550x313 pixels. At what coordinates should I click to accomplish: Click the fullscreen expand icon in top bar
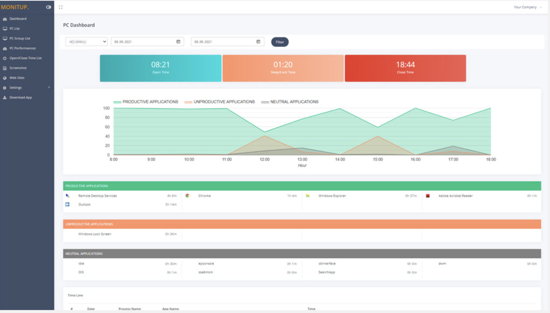(61, 6)
